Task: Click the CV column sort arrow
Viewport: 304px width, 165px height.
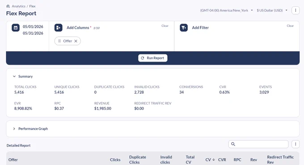Action: 213,160
